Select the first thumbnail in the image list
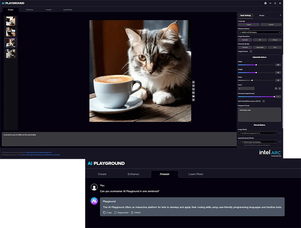301x228 pixels. (10, 21)
